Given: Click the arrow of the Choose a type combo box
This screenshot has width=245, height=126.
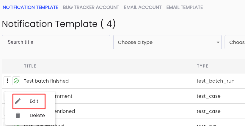Looking at the screenshot, I should pyautogui.click(x=218, y=42).
